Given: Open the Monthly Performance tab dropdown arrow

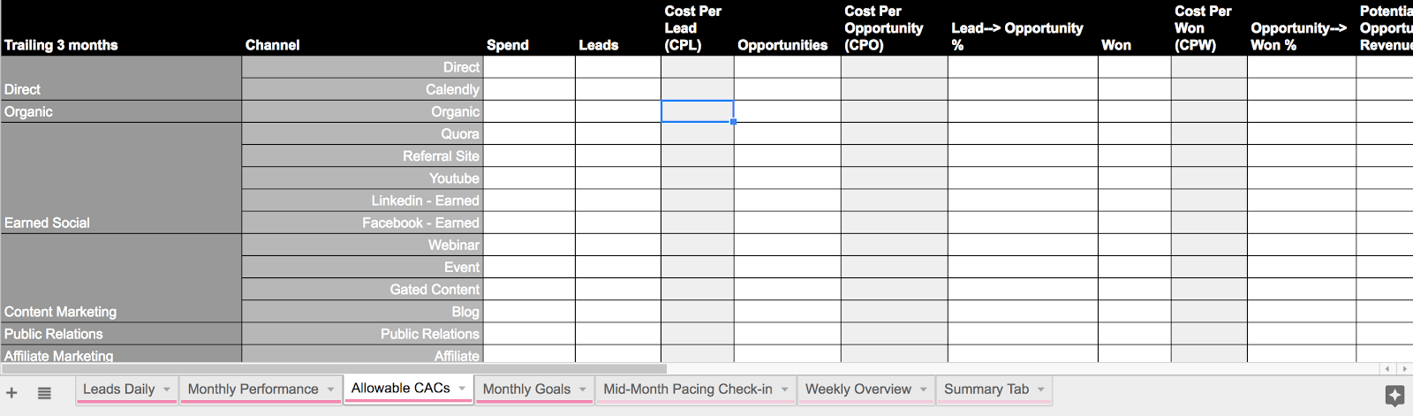Looking at the screenshot, I should 330,390.
